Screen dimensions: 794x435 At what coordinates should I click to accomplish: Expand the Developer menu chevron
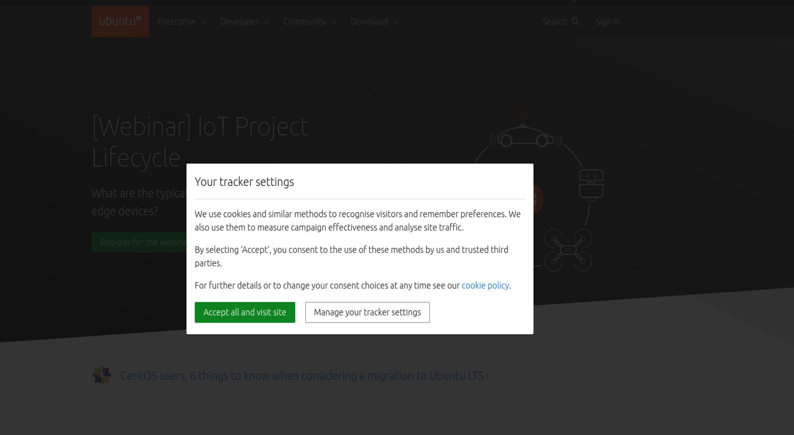click(x=267, y=22)
